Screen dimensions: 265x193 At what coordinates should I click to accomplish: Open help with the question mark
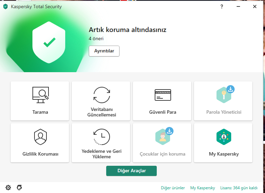click(222, 6)
